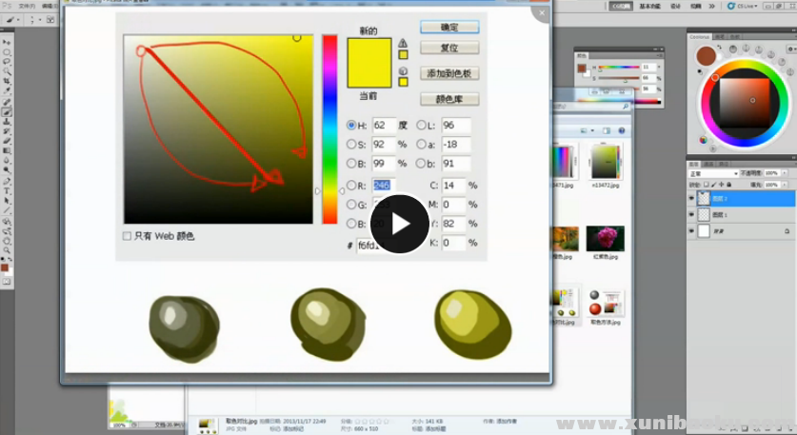797x435 pixels.
Task: Play the video with center play button
Action: [x=400, y=224]
